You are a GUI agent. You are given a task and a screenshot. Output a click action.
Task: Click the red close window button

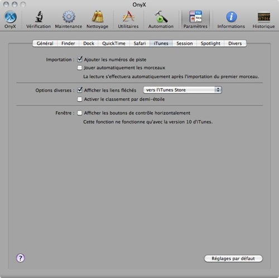[6, 4]
